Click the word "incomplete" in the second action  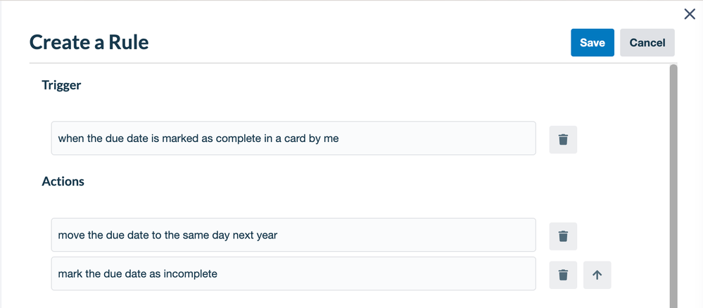(x=191, y=274)
